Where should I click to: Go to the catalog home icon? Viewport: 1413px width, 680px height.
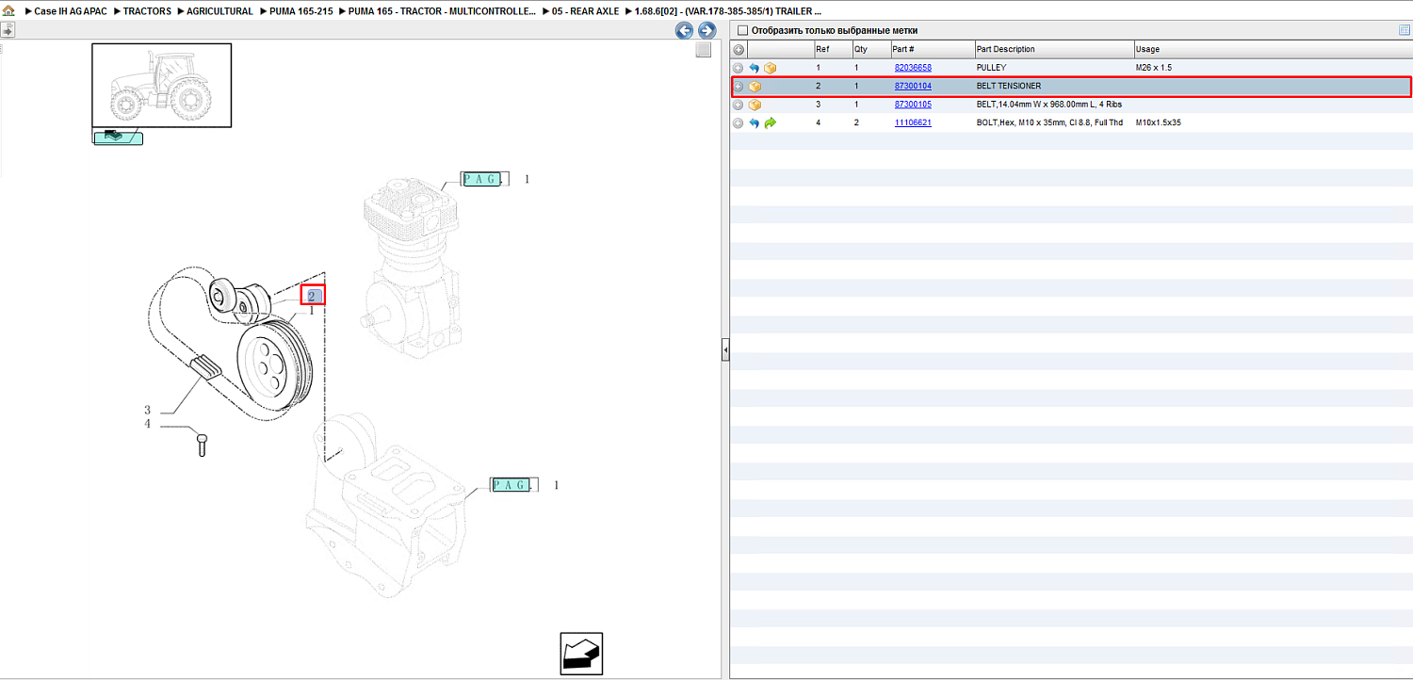(8, 11)
